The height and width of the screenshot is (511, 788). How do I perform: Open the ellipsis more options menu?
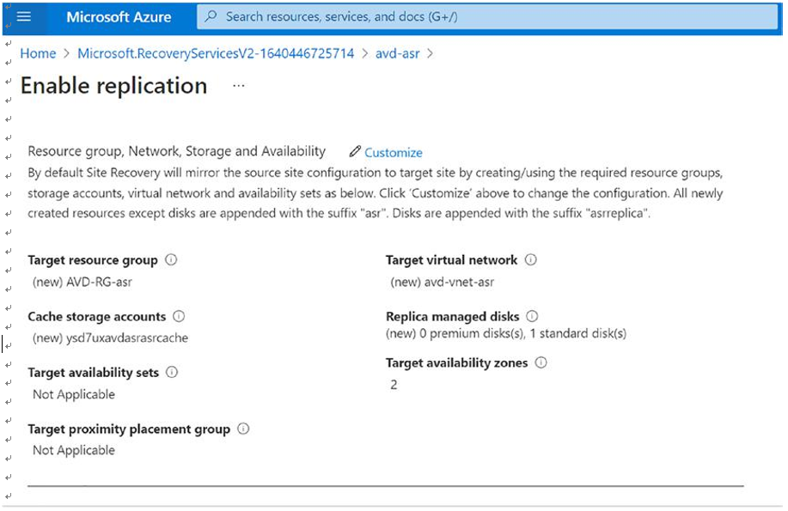click(239, 86)
